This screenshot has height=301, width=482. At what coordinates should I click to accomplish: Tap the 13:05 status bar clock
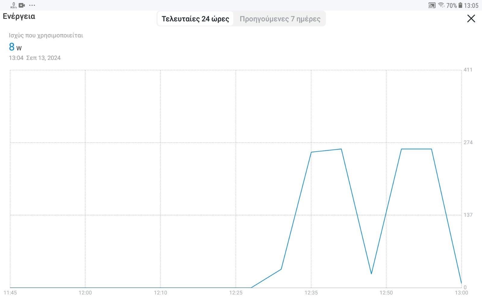pyautogui.click(x=471, y=5)
